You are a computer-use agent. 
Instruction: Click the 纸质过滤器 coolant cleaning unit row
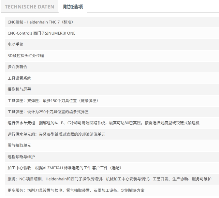[112, 134]
